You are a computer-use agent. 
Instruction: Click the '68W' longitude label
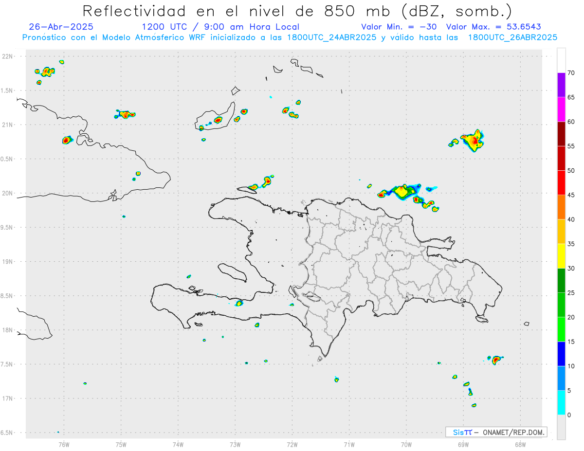click(x=520, y=444)
